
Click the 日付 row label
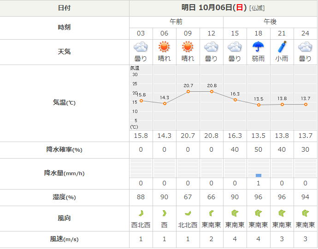point(64,8)
